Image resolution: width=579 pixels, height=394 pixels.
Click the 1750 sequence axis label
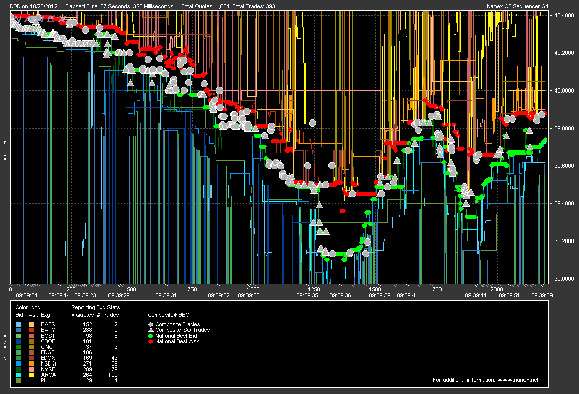point(435,290)
